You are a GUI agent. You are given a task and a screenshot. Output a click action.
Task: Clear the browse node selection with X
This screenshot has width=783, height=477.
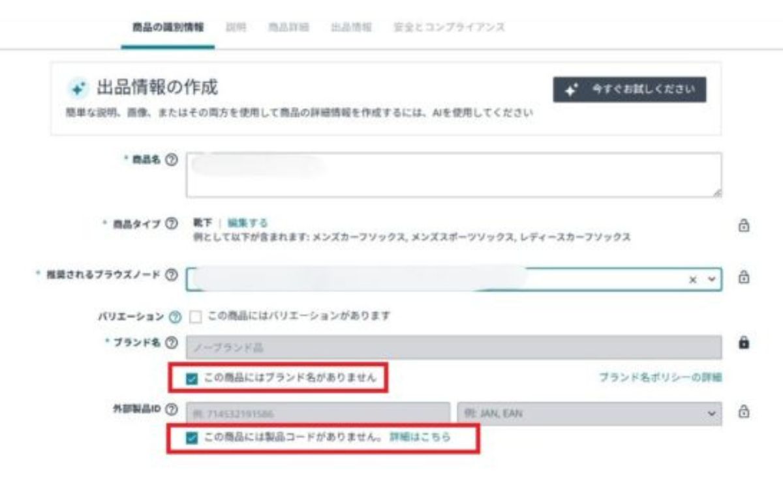pos(693,278)
